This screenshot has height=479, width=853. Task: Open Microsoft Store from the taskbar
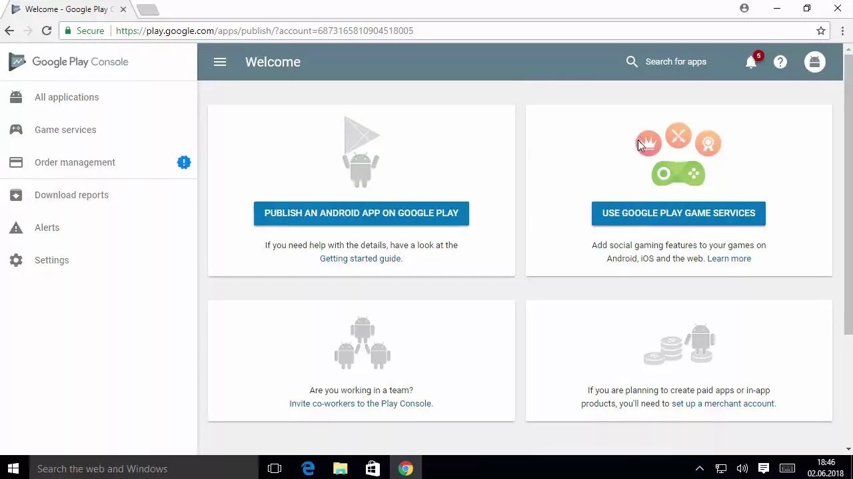373,468
